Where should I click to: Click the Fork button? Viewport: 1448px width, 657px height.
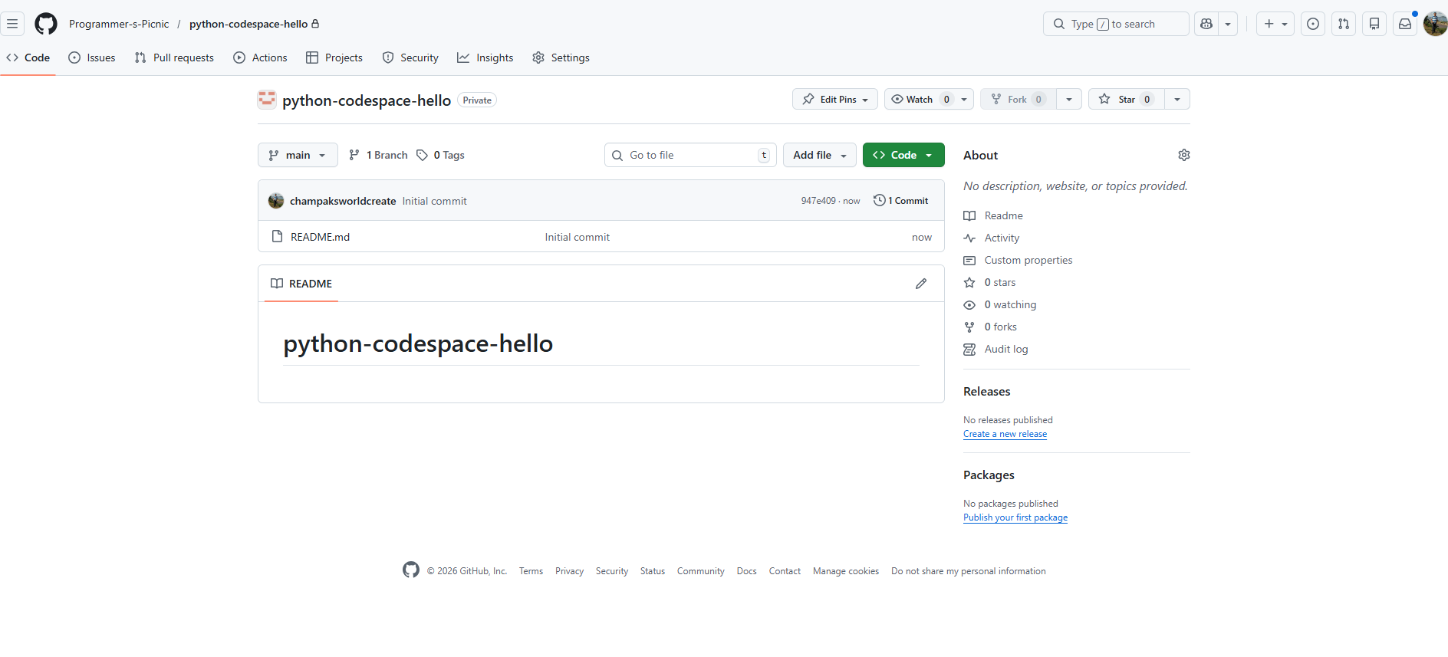click(x=1018, y=99)
